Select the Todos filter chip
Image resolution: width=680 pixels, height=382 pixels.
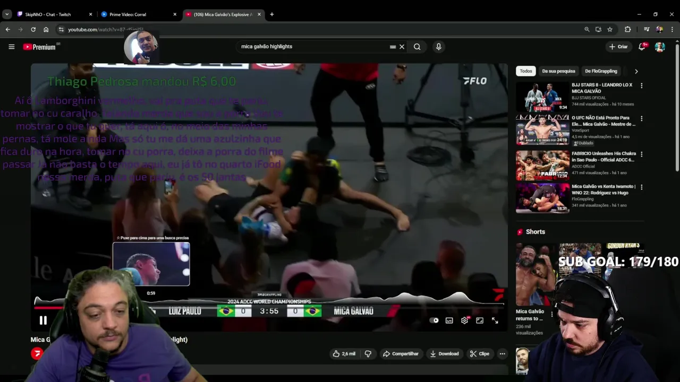click(526, 71)
